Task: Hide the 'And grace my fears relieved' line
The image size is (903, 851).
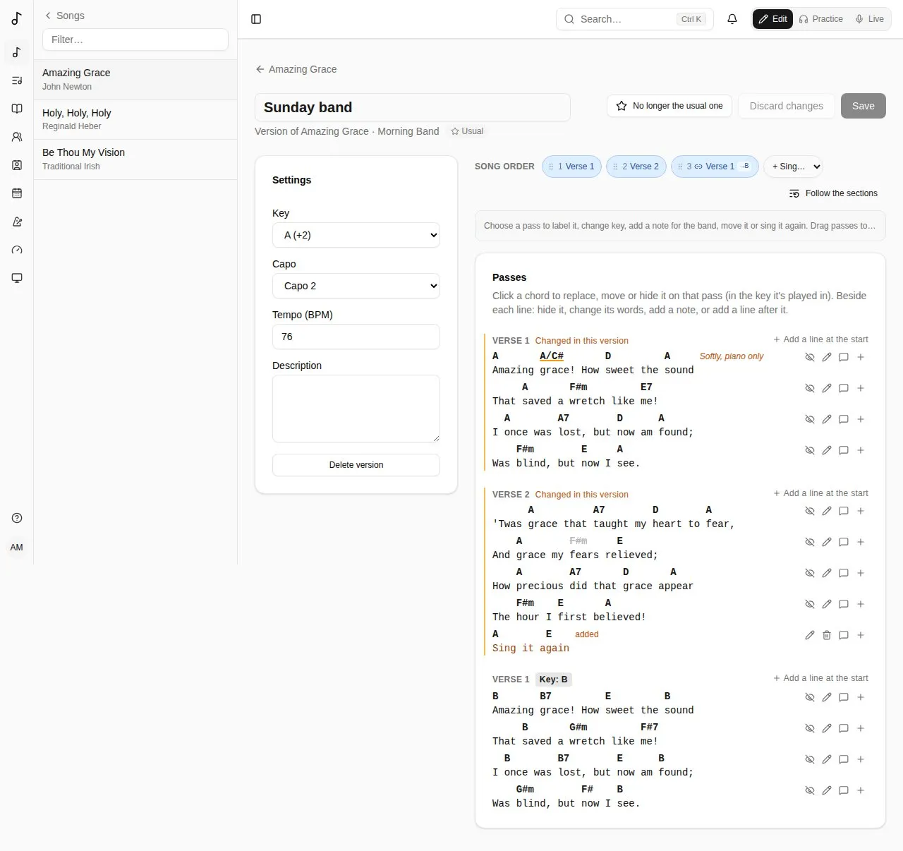Action: [x=810, y=542]
